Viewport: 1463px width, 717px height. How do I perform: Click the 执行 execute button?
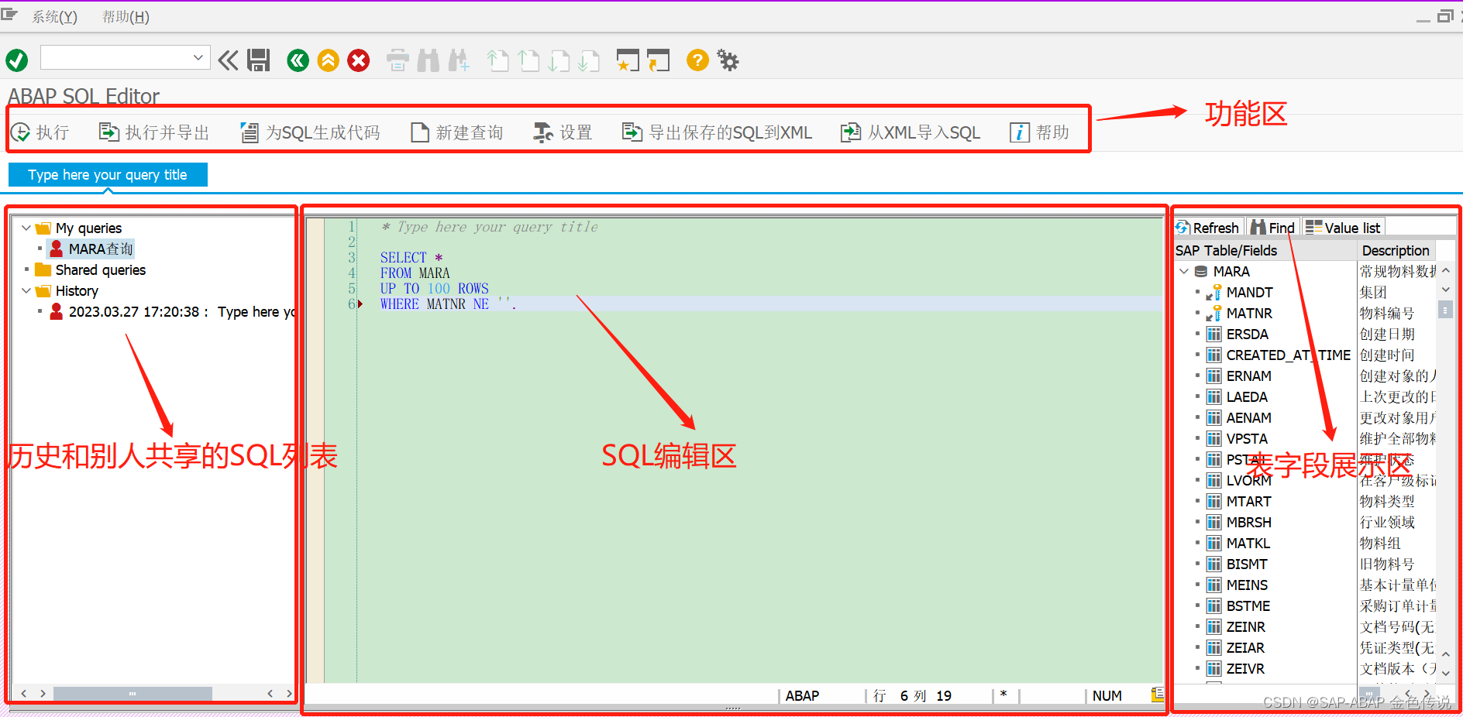[40, 132]
